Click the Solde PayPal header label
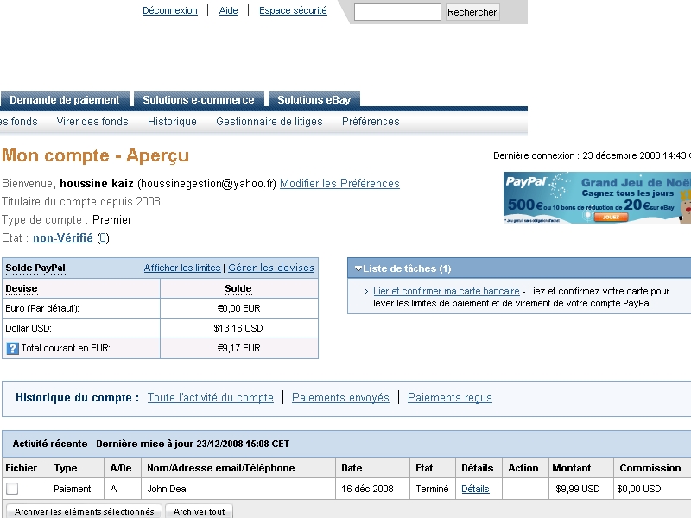The width and height of the screenshot is (691, 518). (x=35, y=268)
